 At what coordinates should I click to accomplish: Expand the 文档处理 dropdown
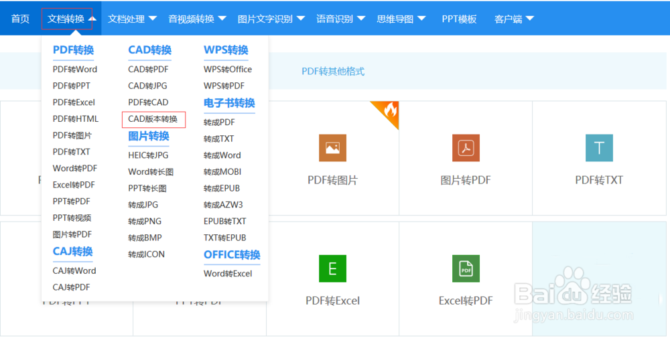click(x=132, y=19)
